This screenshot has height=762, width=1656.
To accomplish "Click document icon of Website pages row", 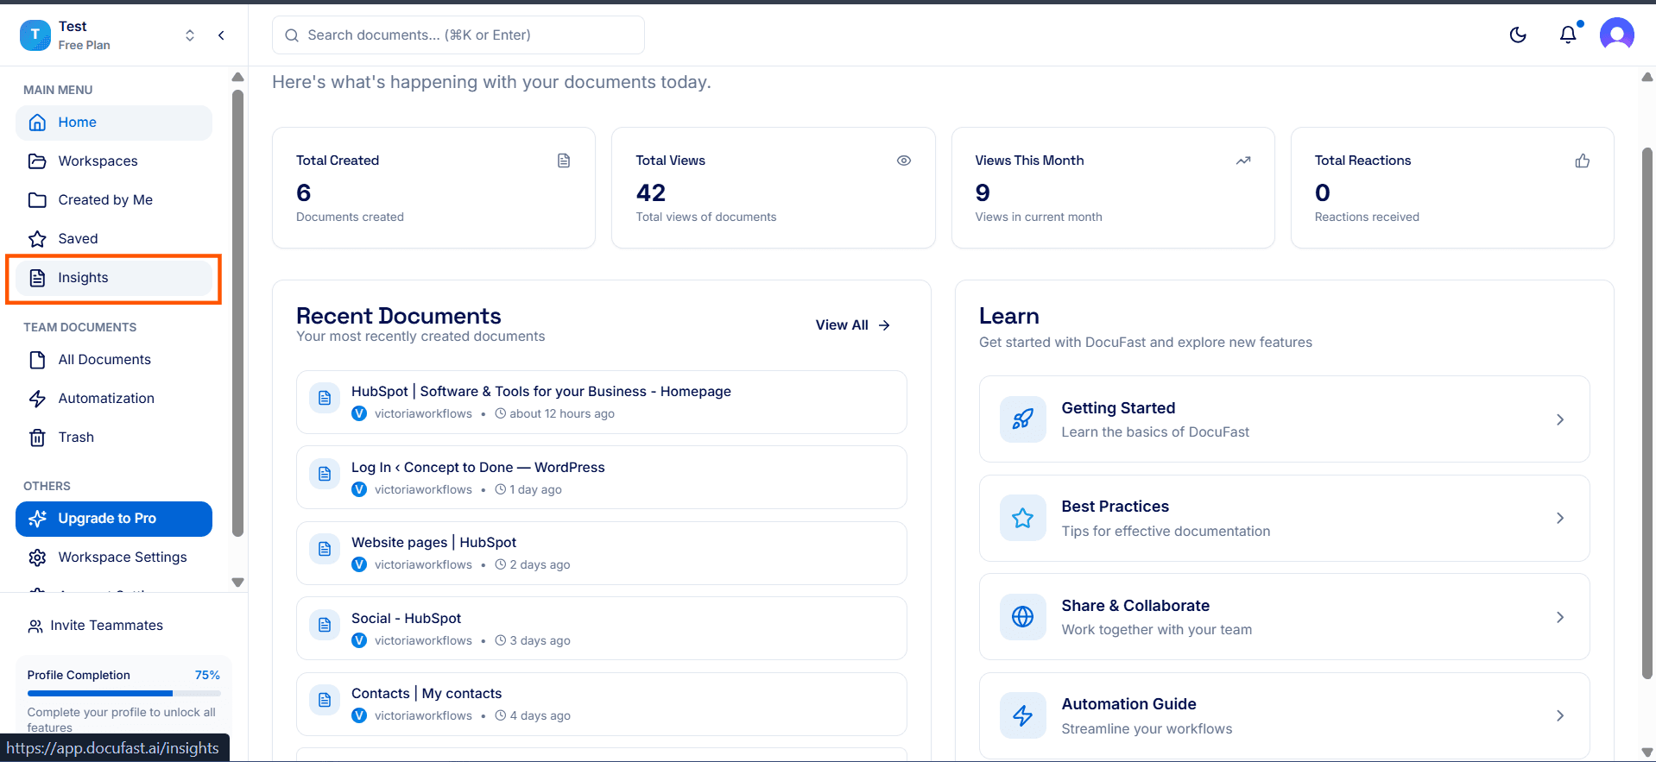I will click(325, 549).
